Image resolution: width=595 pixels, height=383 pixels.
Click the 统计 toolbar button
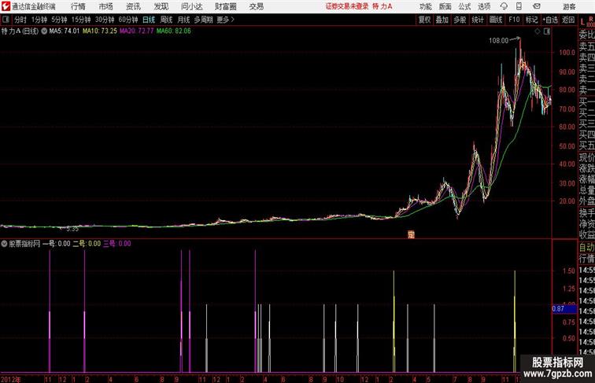point(478,20)
